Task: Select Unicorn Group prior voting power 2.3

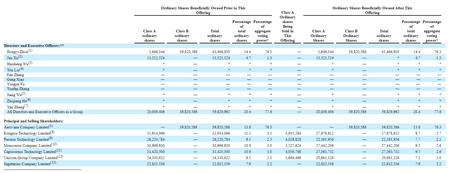Action: click(x=269, y=158)
